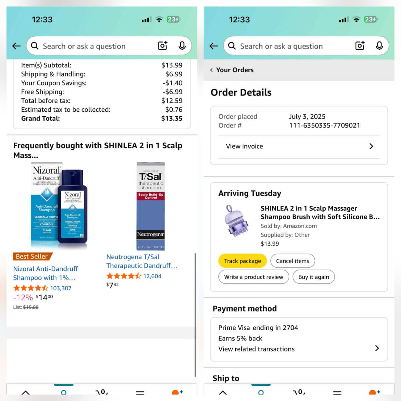The height and width of the screenshot is (401, 401).
Task: Open Neutrogena T/Sal Therapeutic Dandruff link
Action: (x=142, y=261)
